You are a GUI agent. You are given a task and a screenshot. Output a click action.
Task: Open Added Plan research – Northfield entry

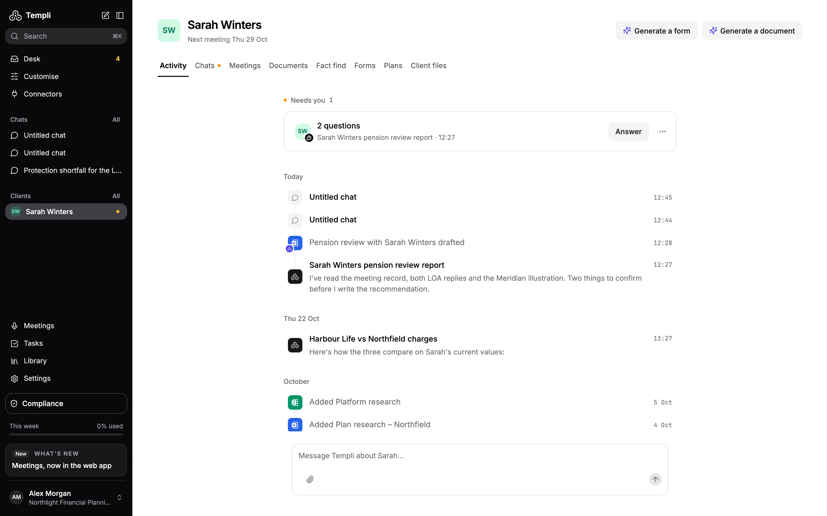click(x=480, y=425)
